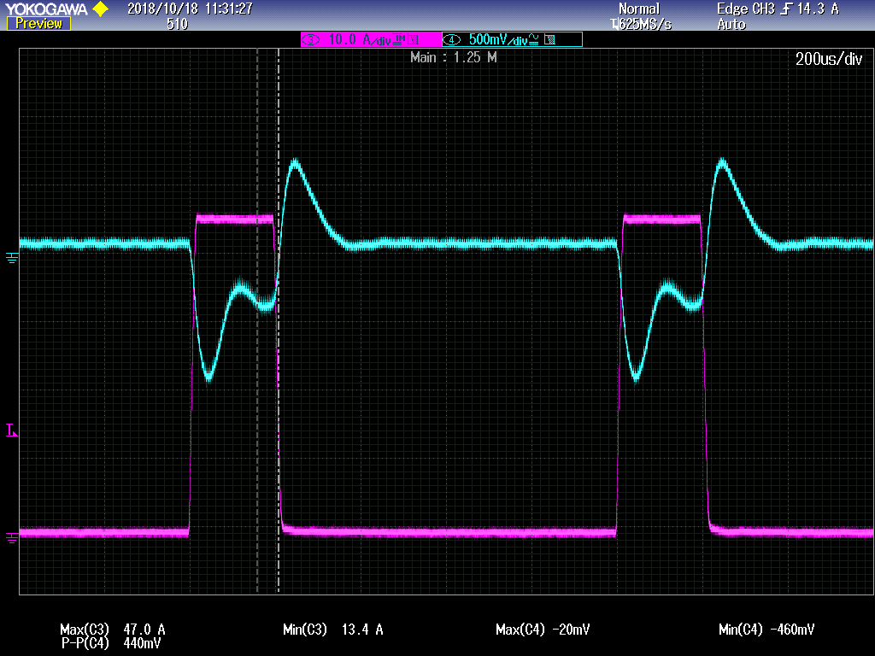The image size is (875, 656).
Task: Click the 200us/div timebase readout
Action: 829,59
